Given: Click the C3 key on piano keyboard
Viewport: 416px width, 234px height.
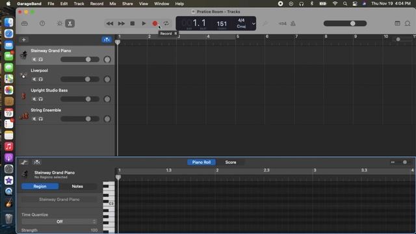Looking at the screenshot, I should pyautogui.click(x=109, y=203).
